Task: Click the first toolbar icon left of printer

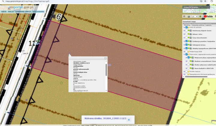Action: [x=184, y=16]
